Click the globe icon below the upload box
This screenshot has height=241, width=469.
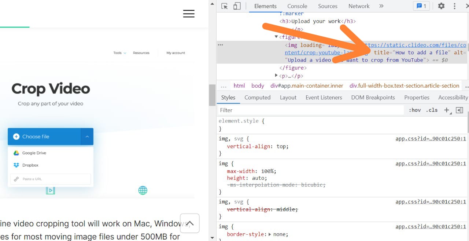143,190
